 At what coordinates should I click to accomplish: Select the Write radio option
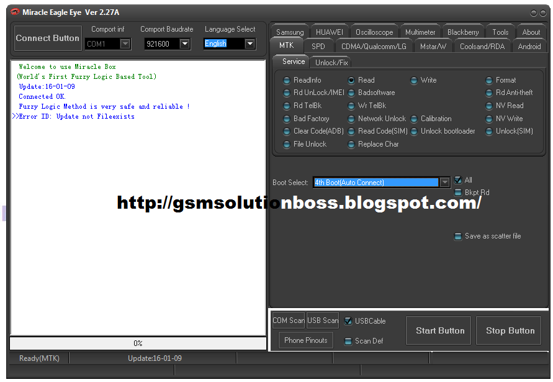[423, 80]
